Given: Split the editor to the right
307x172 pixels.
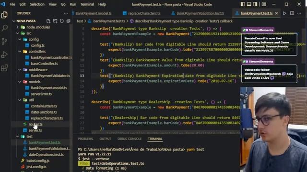Looking at the screenshot, I should (x=292, y=13).
